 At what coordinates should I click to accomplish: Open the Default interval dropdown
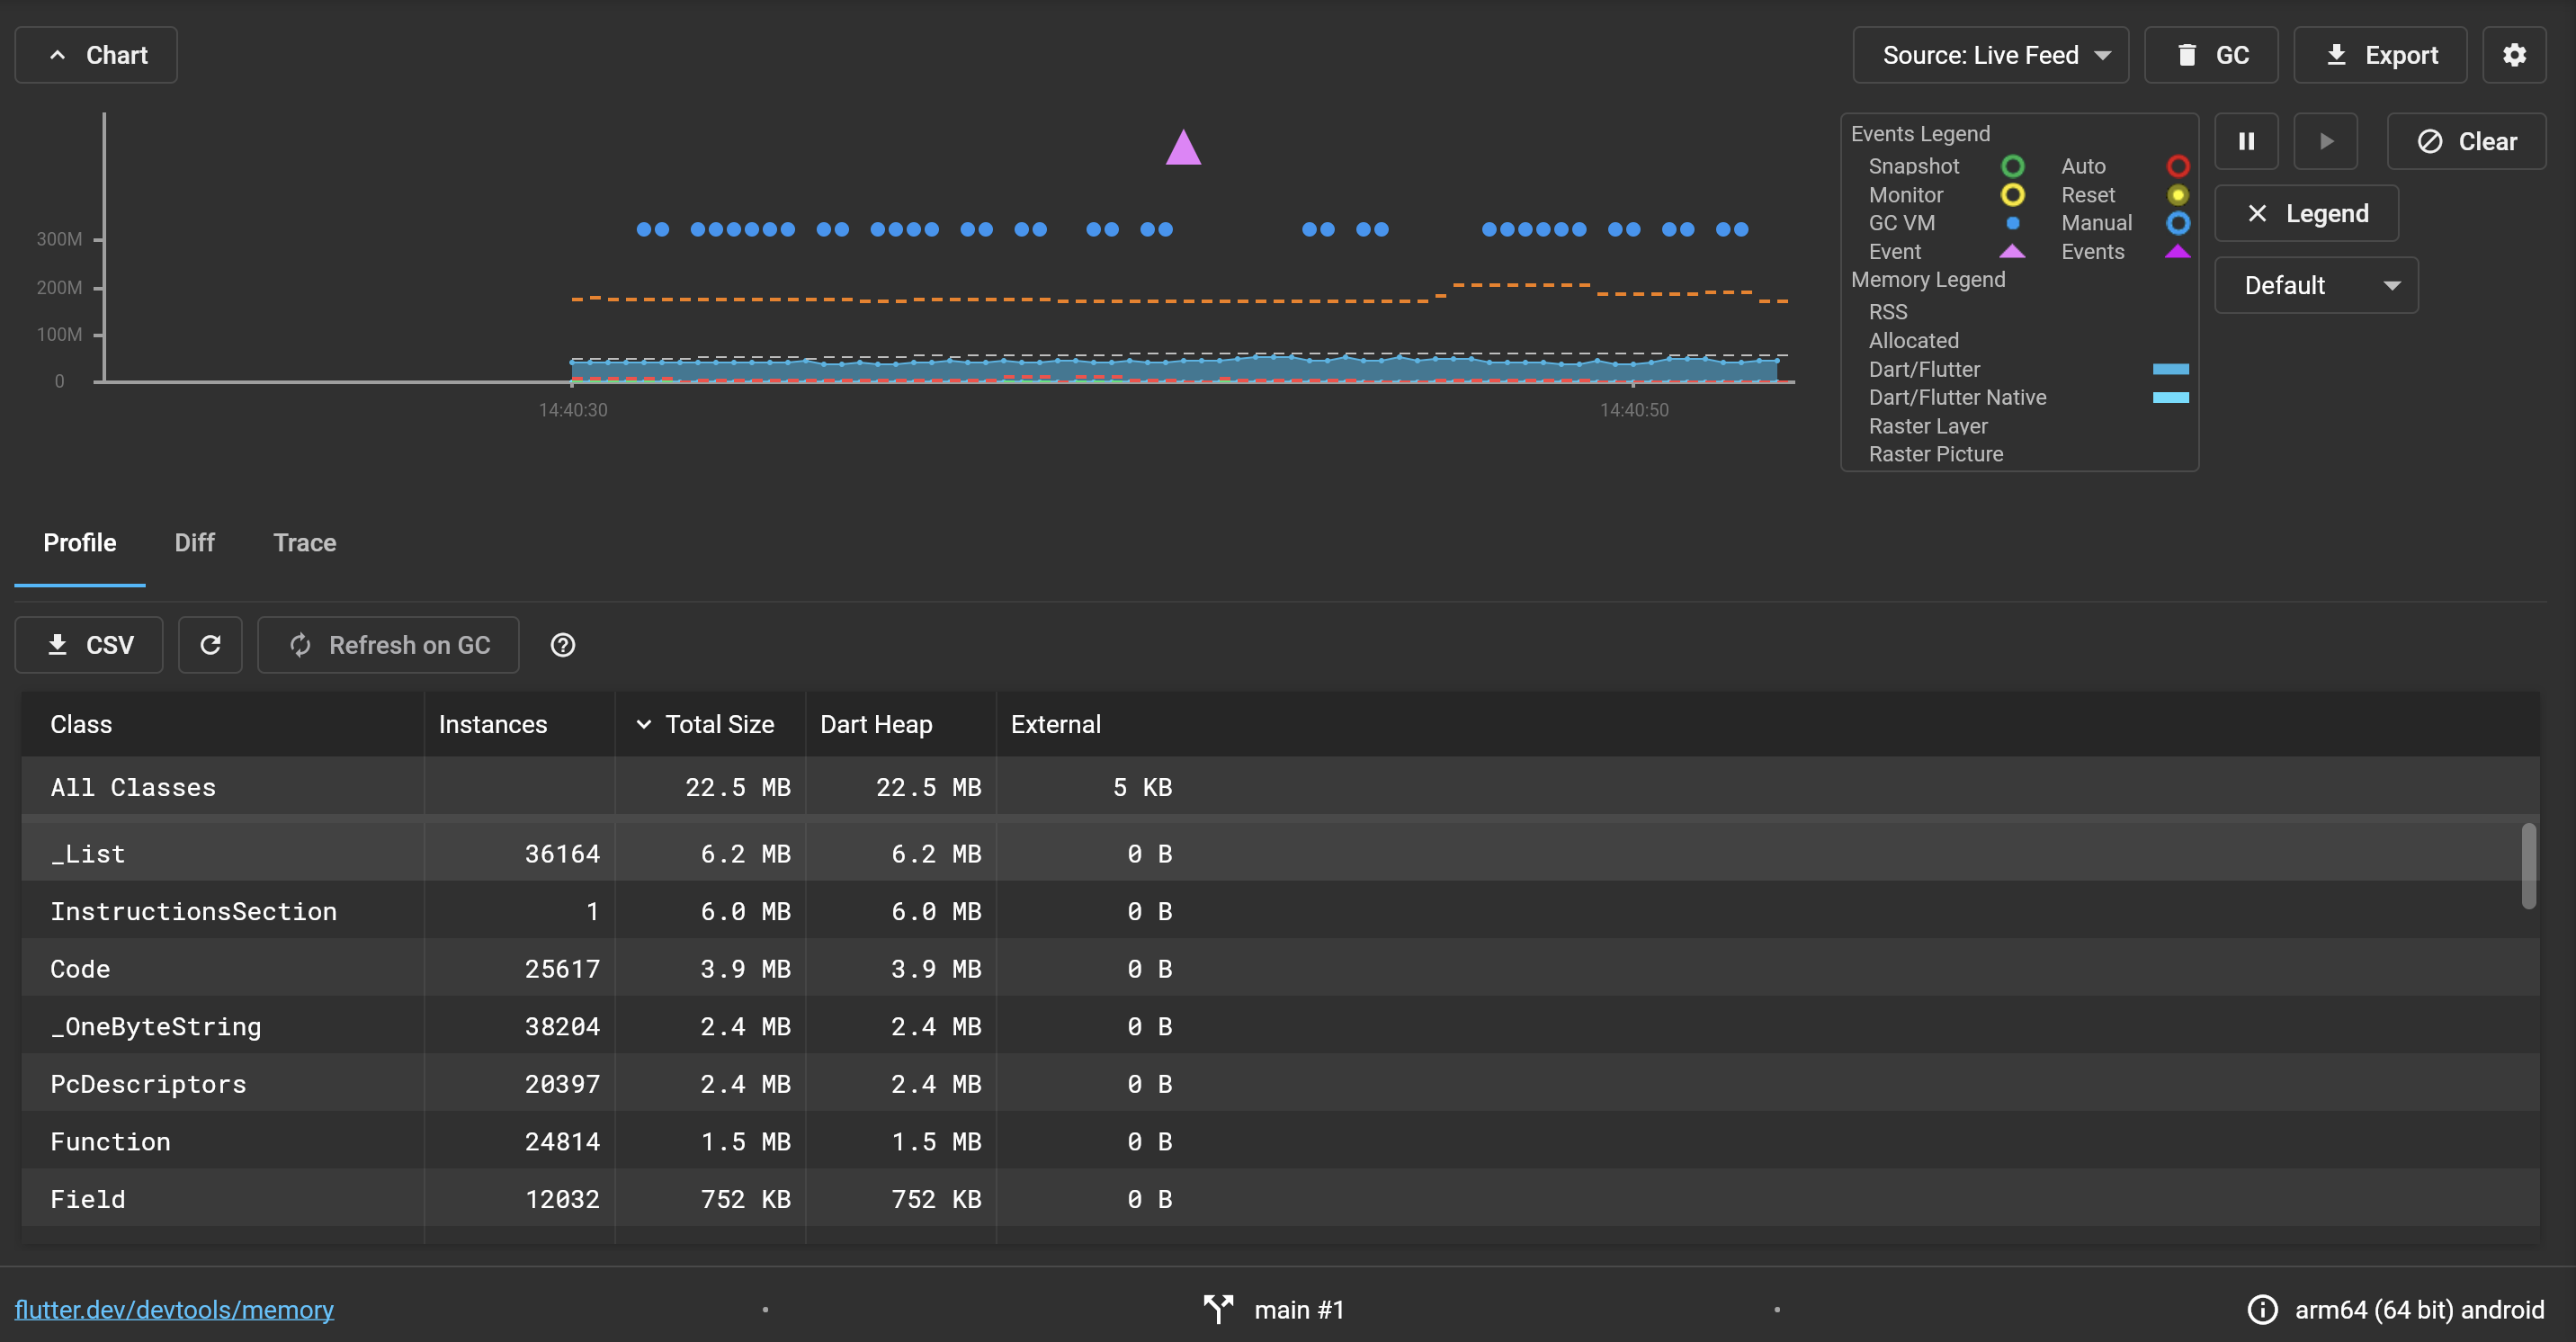2315,285
